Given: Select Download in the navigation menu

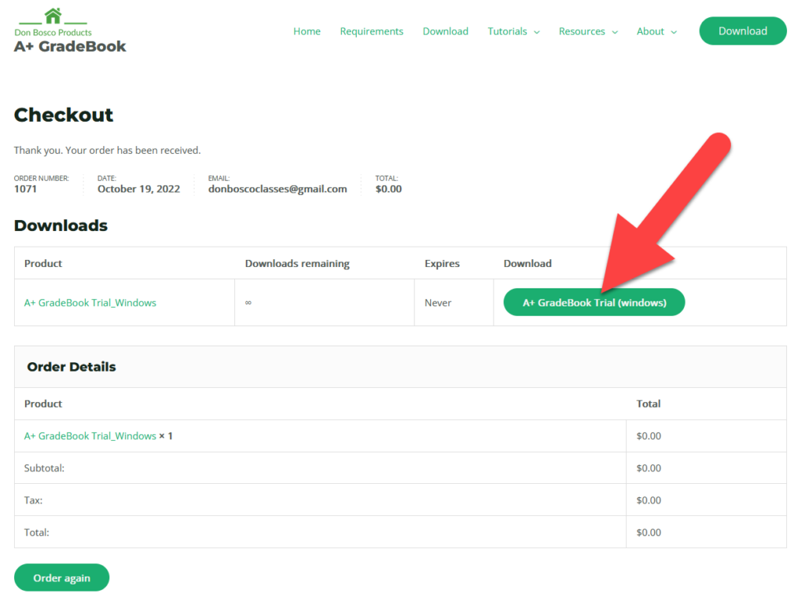Looking at the screenshot, I should click(446, 31).
